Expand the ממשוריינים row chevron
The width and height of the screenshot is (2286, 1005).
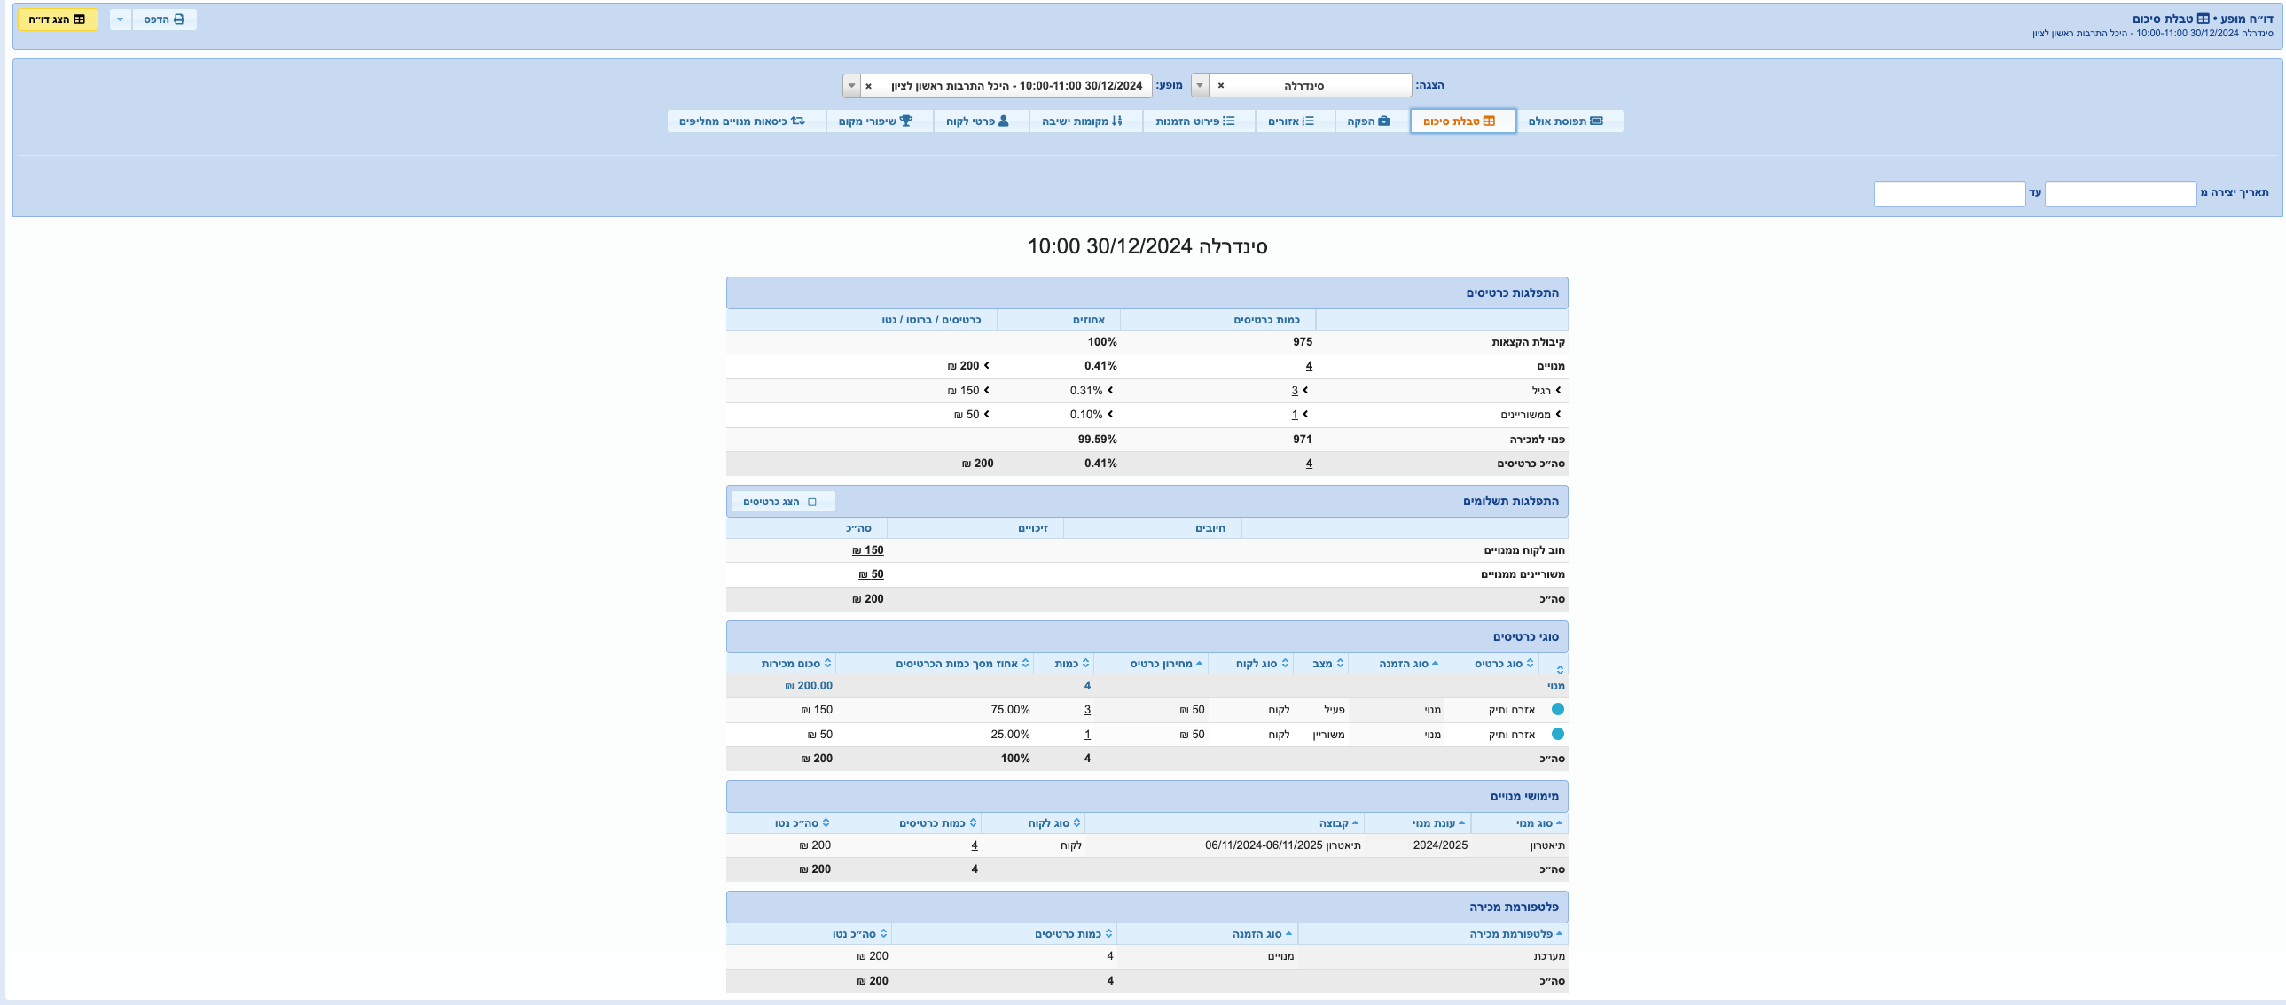coord(1557,414)
